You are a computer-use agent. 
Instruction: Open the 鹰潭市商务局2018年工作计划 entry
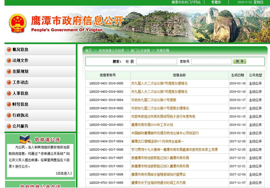tap(152, 125)
